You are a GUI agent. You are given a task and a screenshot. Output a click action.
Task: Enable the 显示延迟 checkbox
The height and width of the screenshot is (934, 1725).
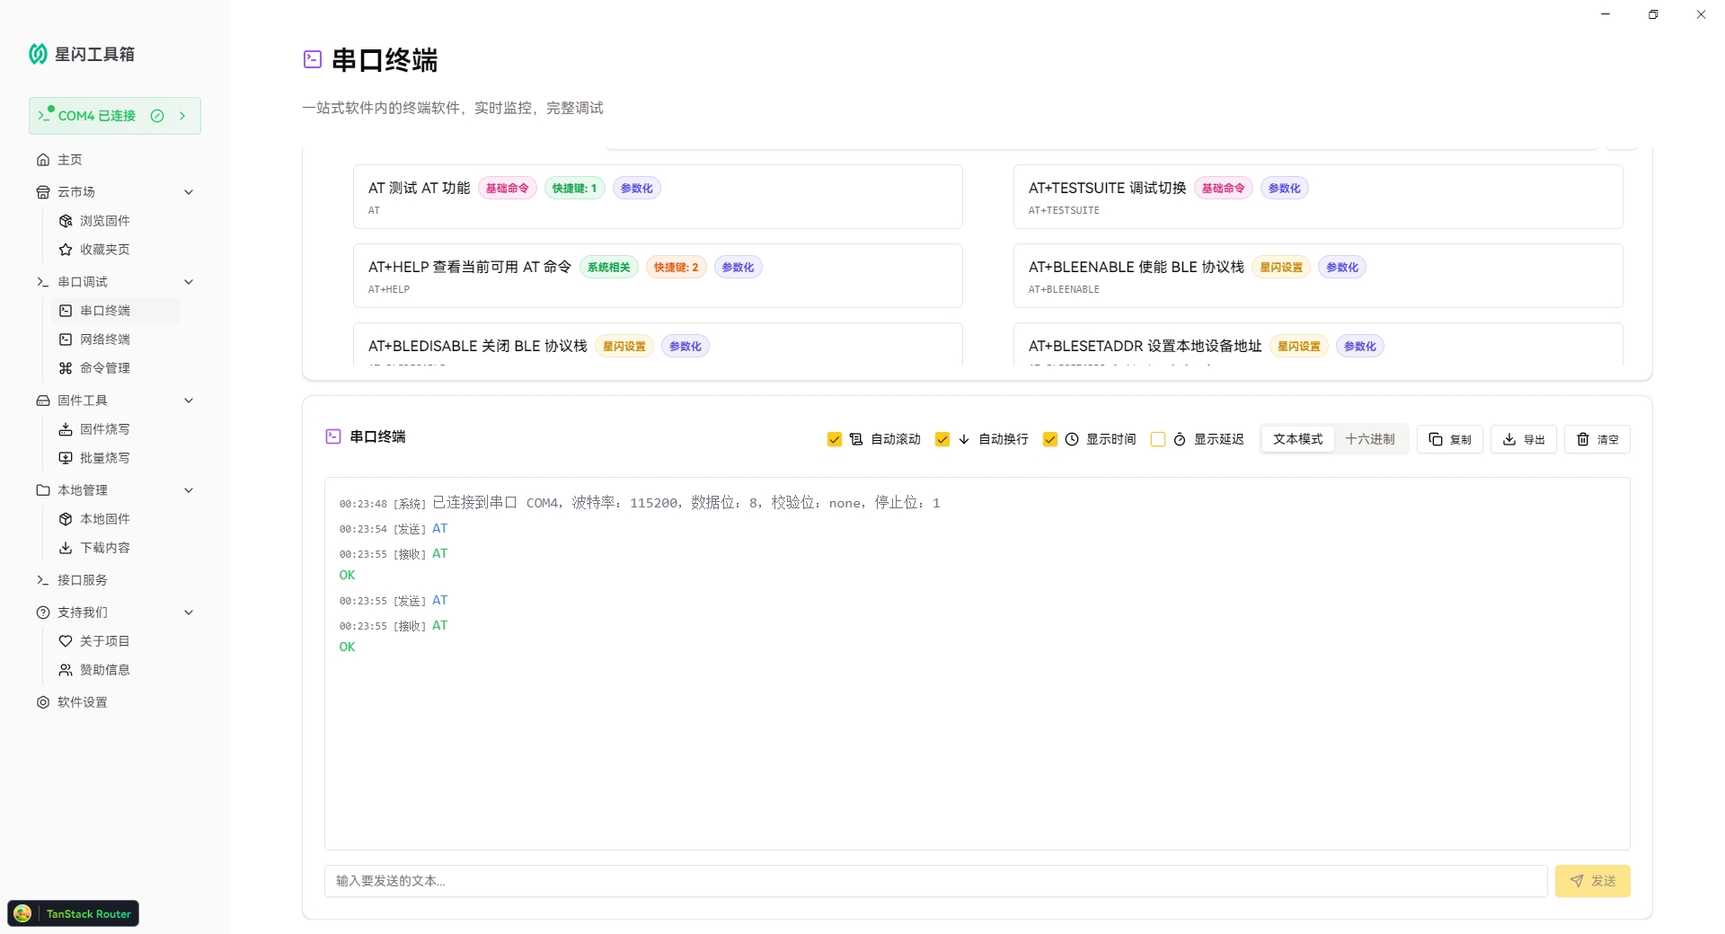coord(1158,439)
